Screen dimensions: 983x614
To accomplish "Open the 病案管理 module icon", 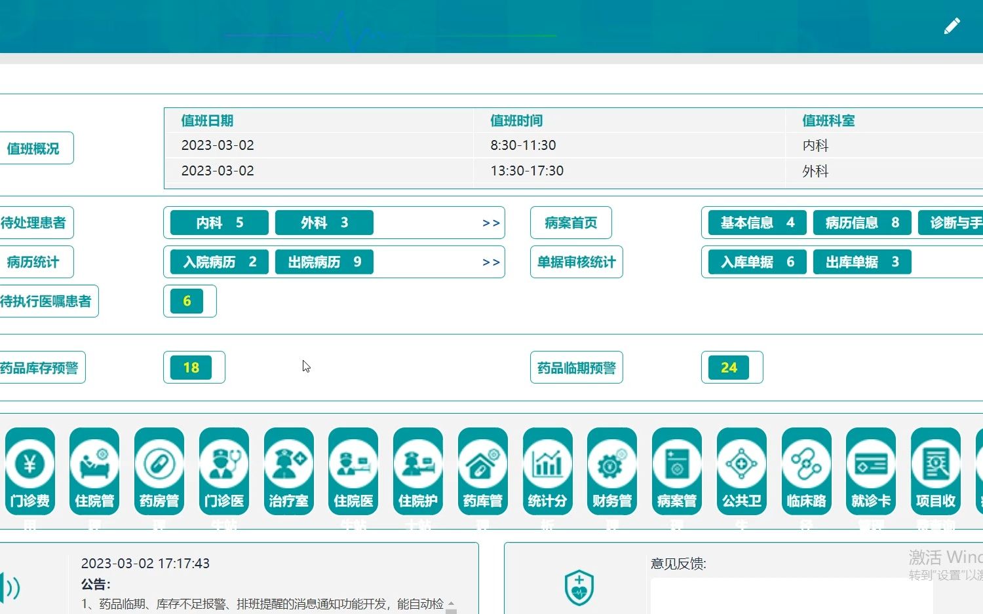I will pyautogui.click(x=676, y=470).
